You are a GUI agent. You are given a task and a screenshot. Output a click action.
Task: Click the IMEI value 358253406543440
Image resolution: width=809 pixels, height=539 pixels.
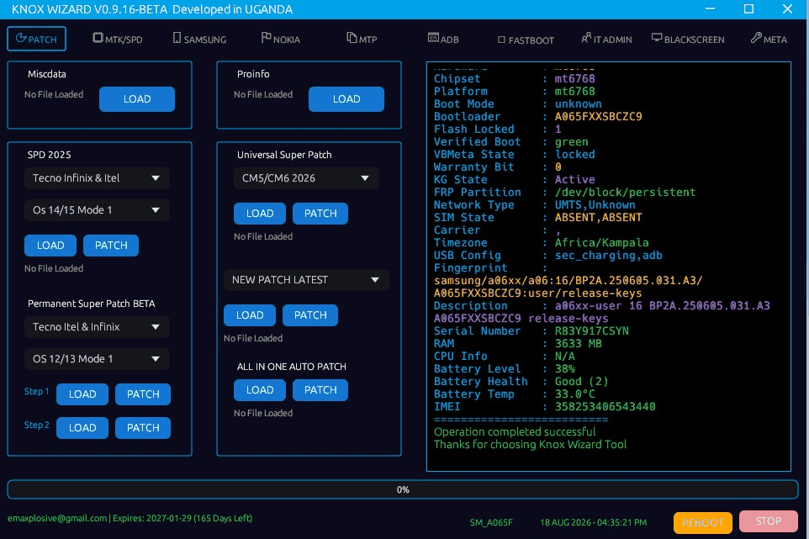(605, 406)
